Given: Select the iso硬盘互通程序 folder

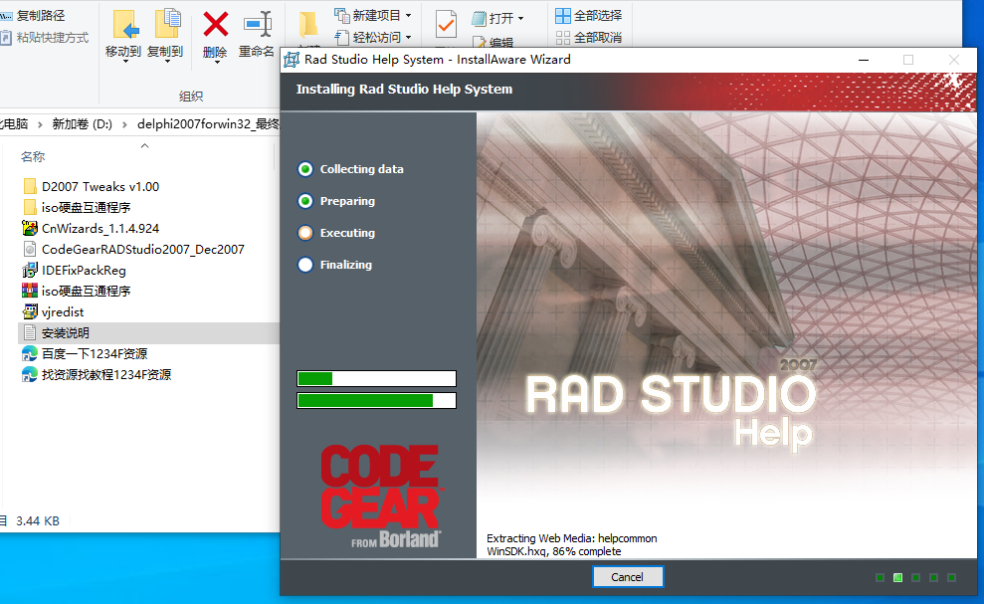Looking at the screenshot, I should pyautogui.click(x=86, y=207).
